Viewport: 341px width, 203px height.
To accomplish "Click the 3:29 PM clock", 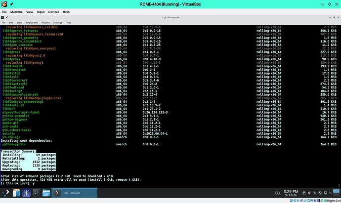I will (291, 193).
